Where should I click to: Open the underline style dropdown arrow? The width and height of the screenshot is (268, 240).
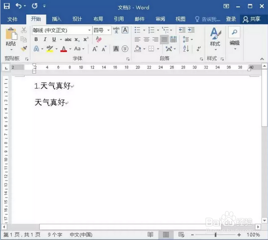[x=61, y=39]
